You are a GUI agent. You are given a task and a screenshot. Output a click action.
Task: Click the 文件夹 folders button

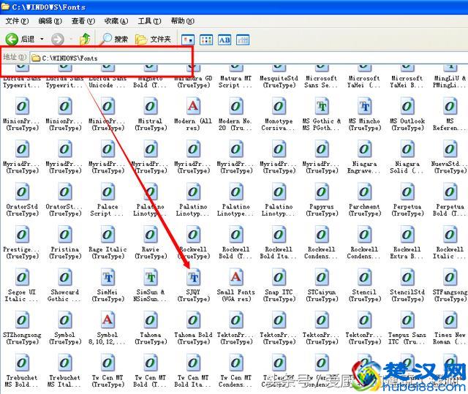(x=154, y=39)
